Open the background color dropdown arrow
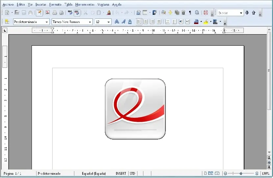Screen dimensions: 273x178 (220, 22)
